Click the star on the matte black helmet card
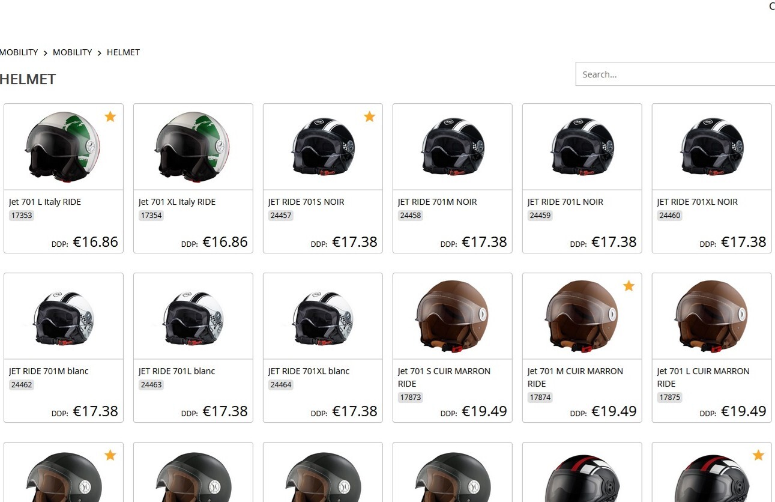This screenshot has width=775, height=502. 110,455
